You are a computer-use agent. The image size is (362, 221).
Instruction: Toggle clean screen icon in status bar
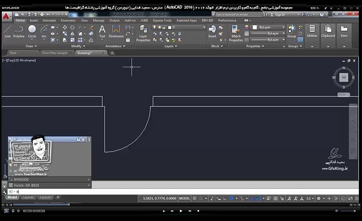350,198
